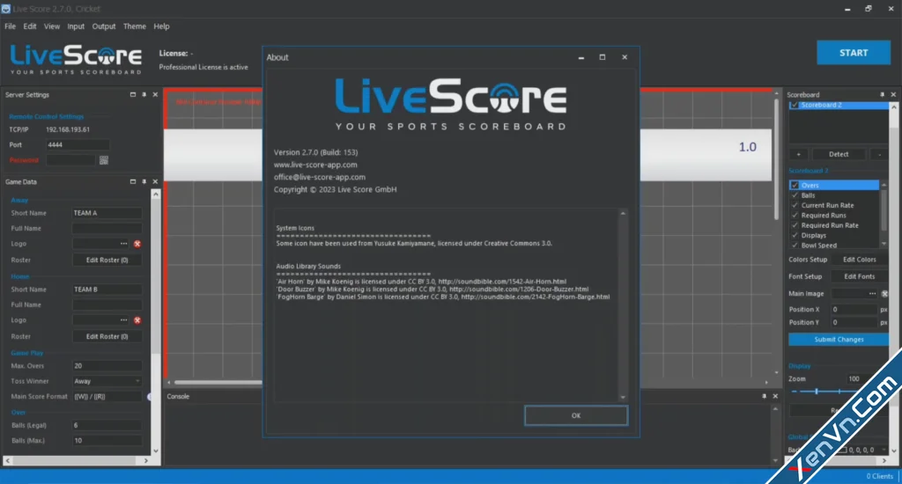902x484 pixels.
Task: Click the Balls (Legal) field
Action: 107,425
